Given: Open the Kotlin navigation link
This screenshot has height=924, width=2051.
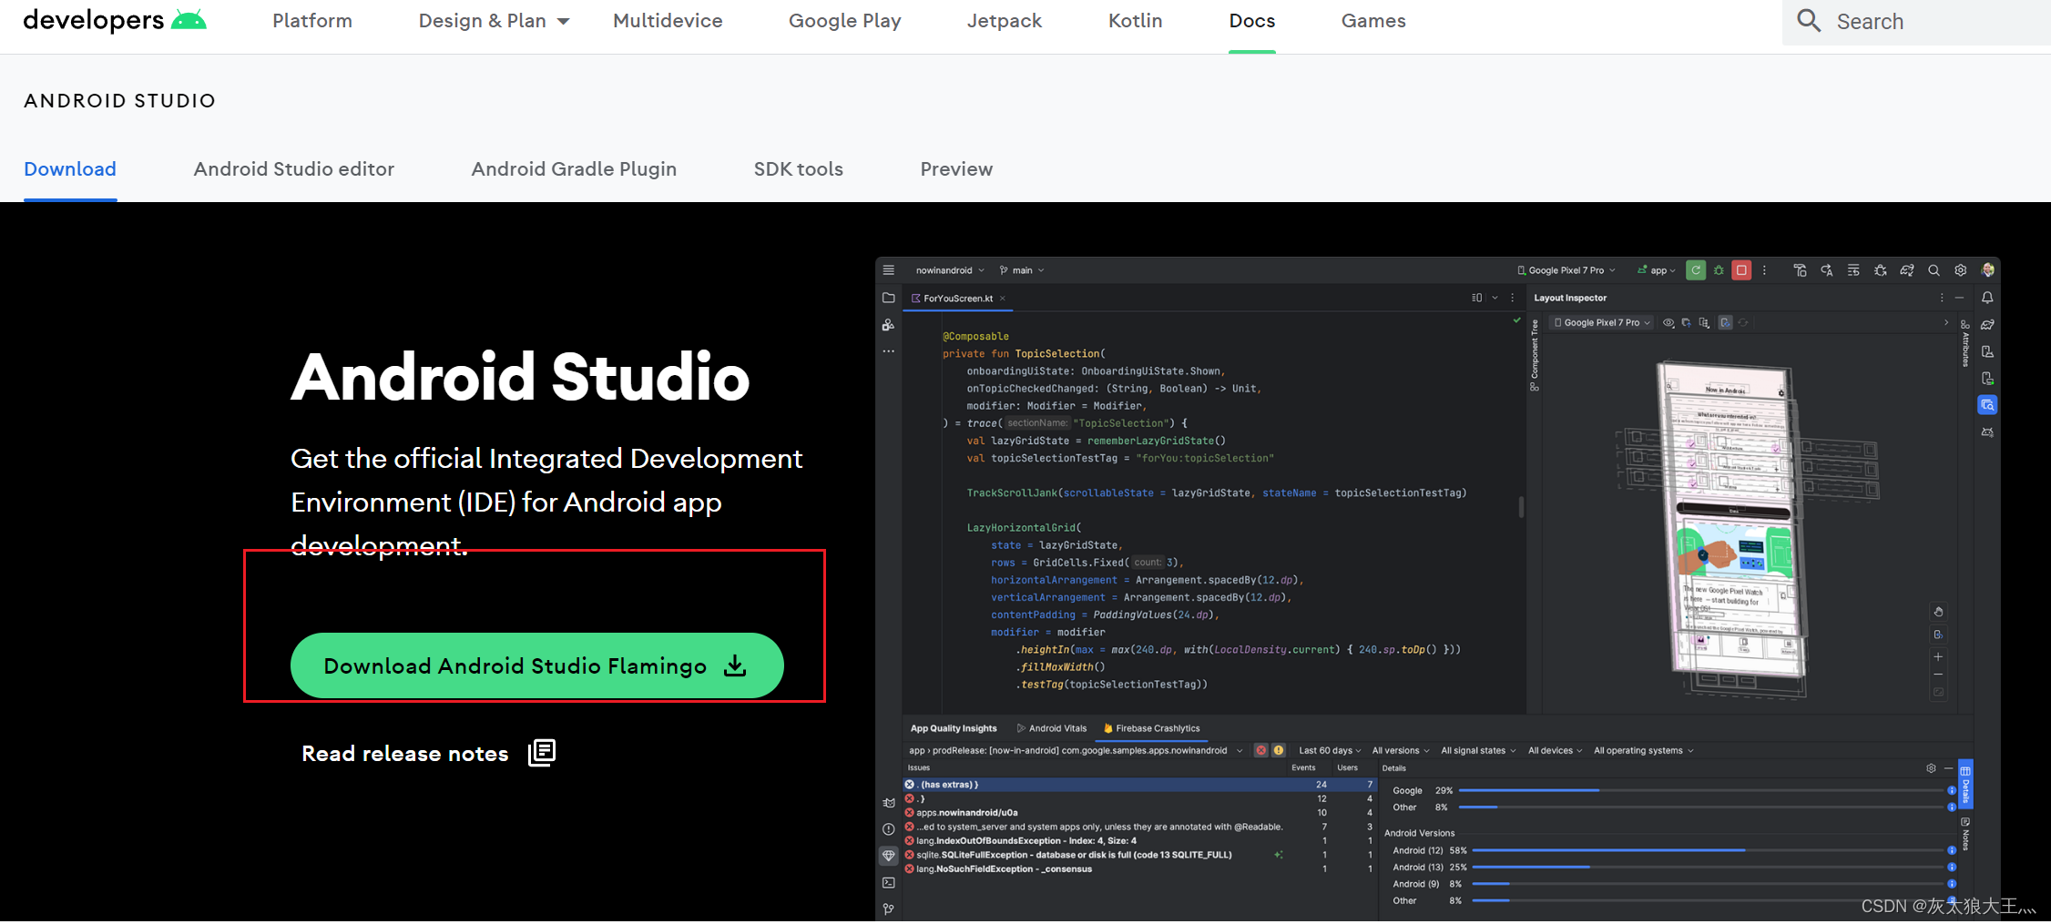Looking at the screenshot, I should pyautogui.click(x=1136, y=21).
